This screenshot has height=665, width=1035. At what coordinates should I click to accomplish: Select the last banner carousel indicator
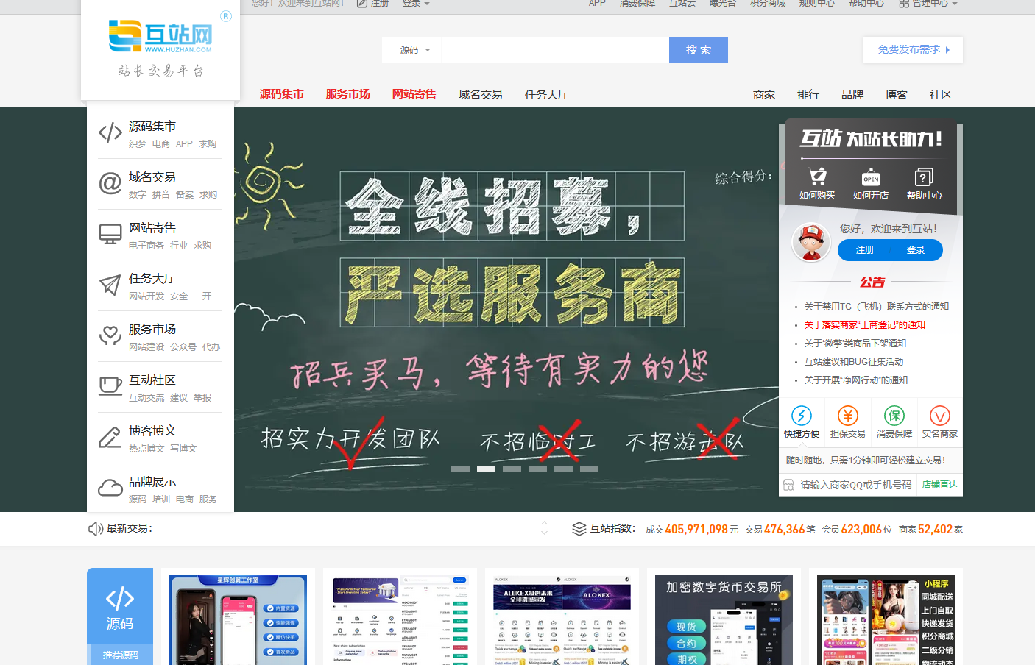click(x=589, y=469)
